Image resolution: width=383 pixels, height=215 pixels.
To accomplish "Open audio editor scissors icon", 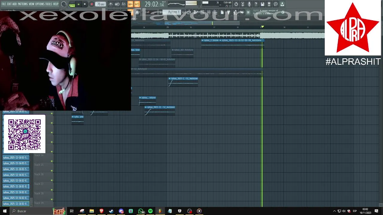I will point(243,4).
